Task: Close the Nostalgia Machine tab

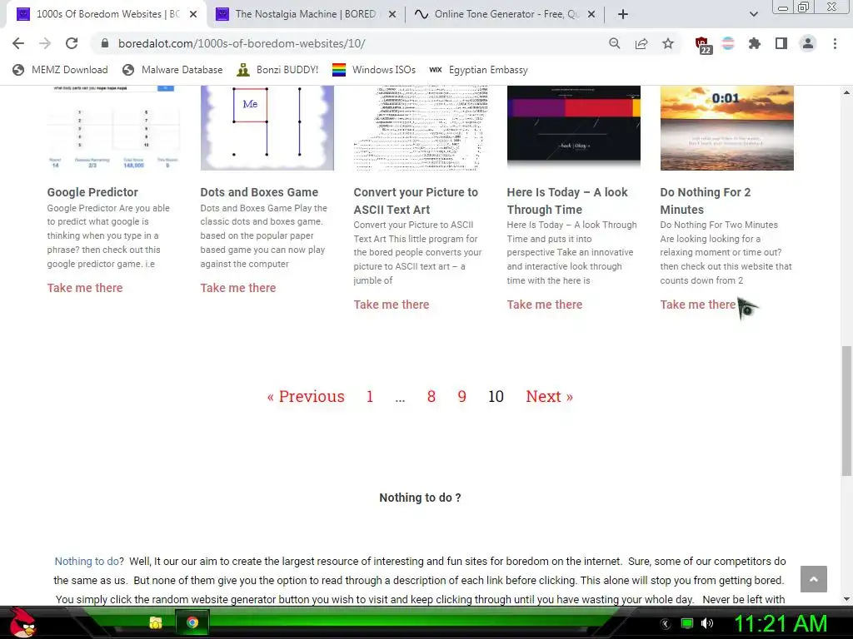Action: [x=392, y=14]
